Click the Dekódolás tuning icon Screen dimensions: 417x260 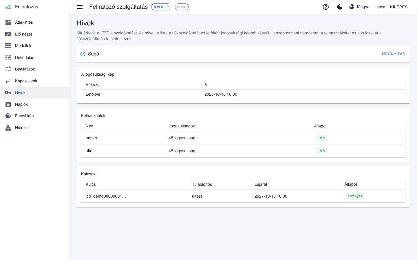point(8,57)
